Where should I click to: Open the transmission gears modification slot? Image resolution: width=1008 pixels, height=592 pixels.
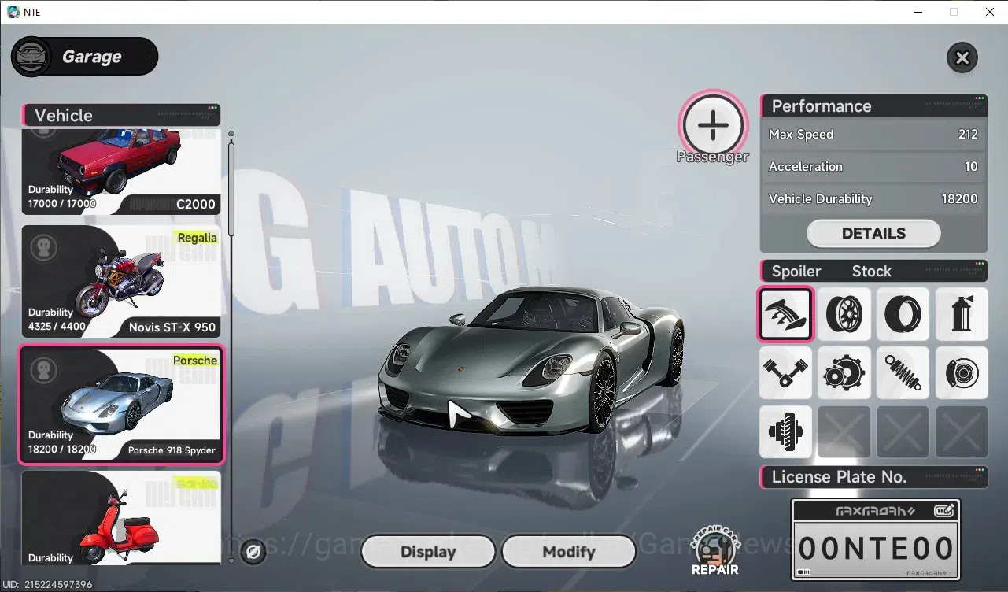pyautogui.click(x=844, y=372)
